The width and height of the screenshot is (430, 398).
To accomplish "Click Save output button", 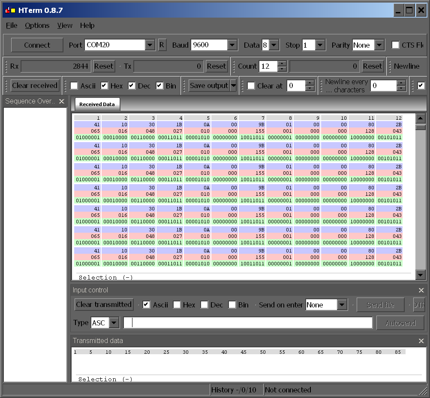I will point(209,86).
